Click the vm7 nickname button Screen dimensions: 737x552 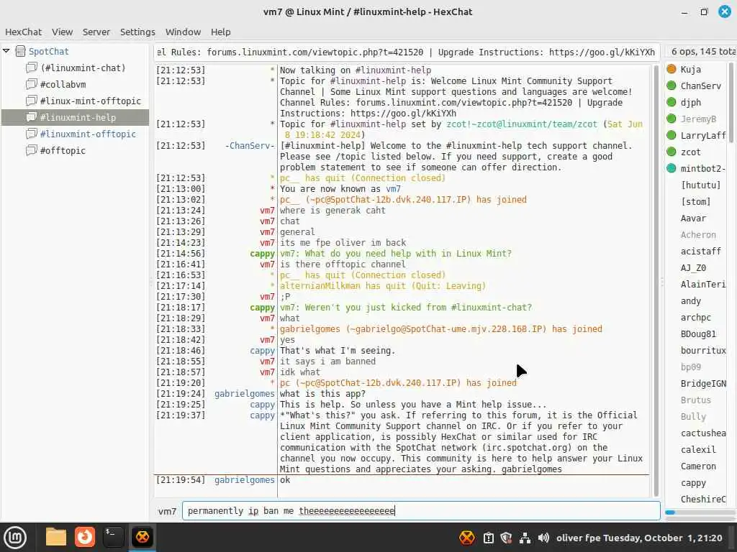pos(167,511)
